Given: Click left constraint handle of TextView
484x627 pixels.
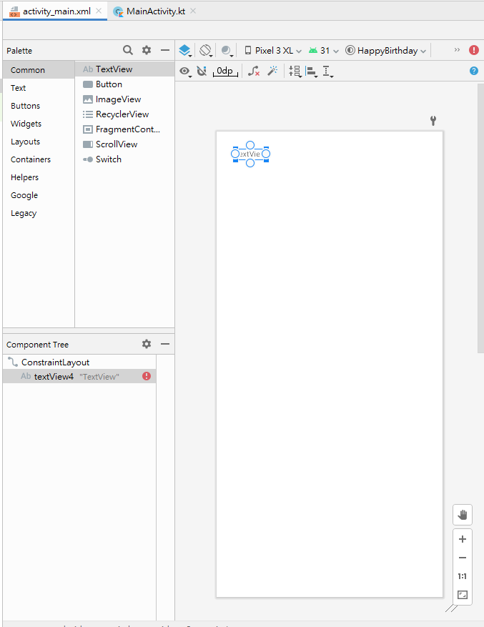Looking at the screenshot, I should 235,154.
